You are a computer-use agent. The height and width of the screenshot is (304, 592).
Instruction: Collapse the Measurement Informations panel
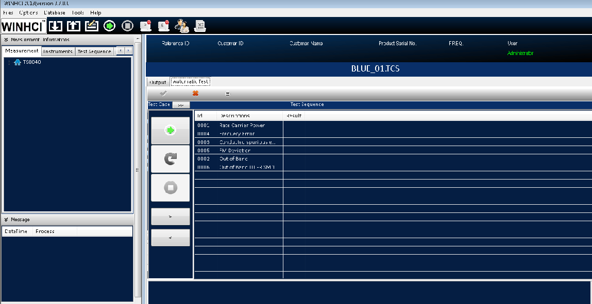point(6,40)
